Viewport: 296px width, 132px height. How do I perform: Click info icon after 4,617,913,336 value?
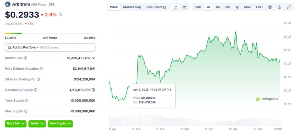point(93,90)
